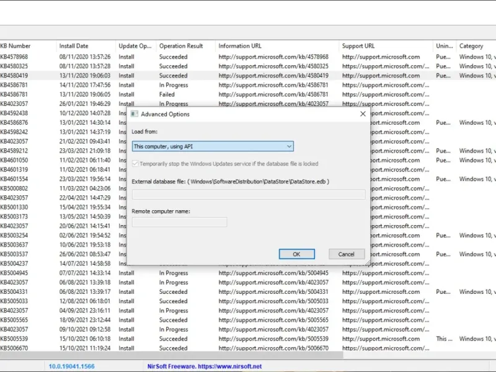Select install date 26/01/2021 19:46:29
Viewport: 496px width, 372px height.
(x=85, y=104)
